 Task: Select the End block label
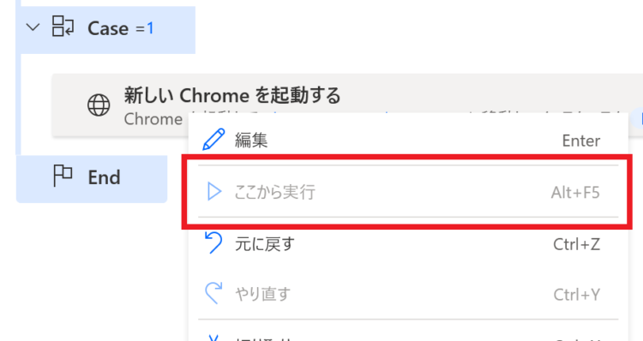click(104, 177)
